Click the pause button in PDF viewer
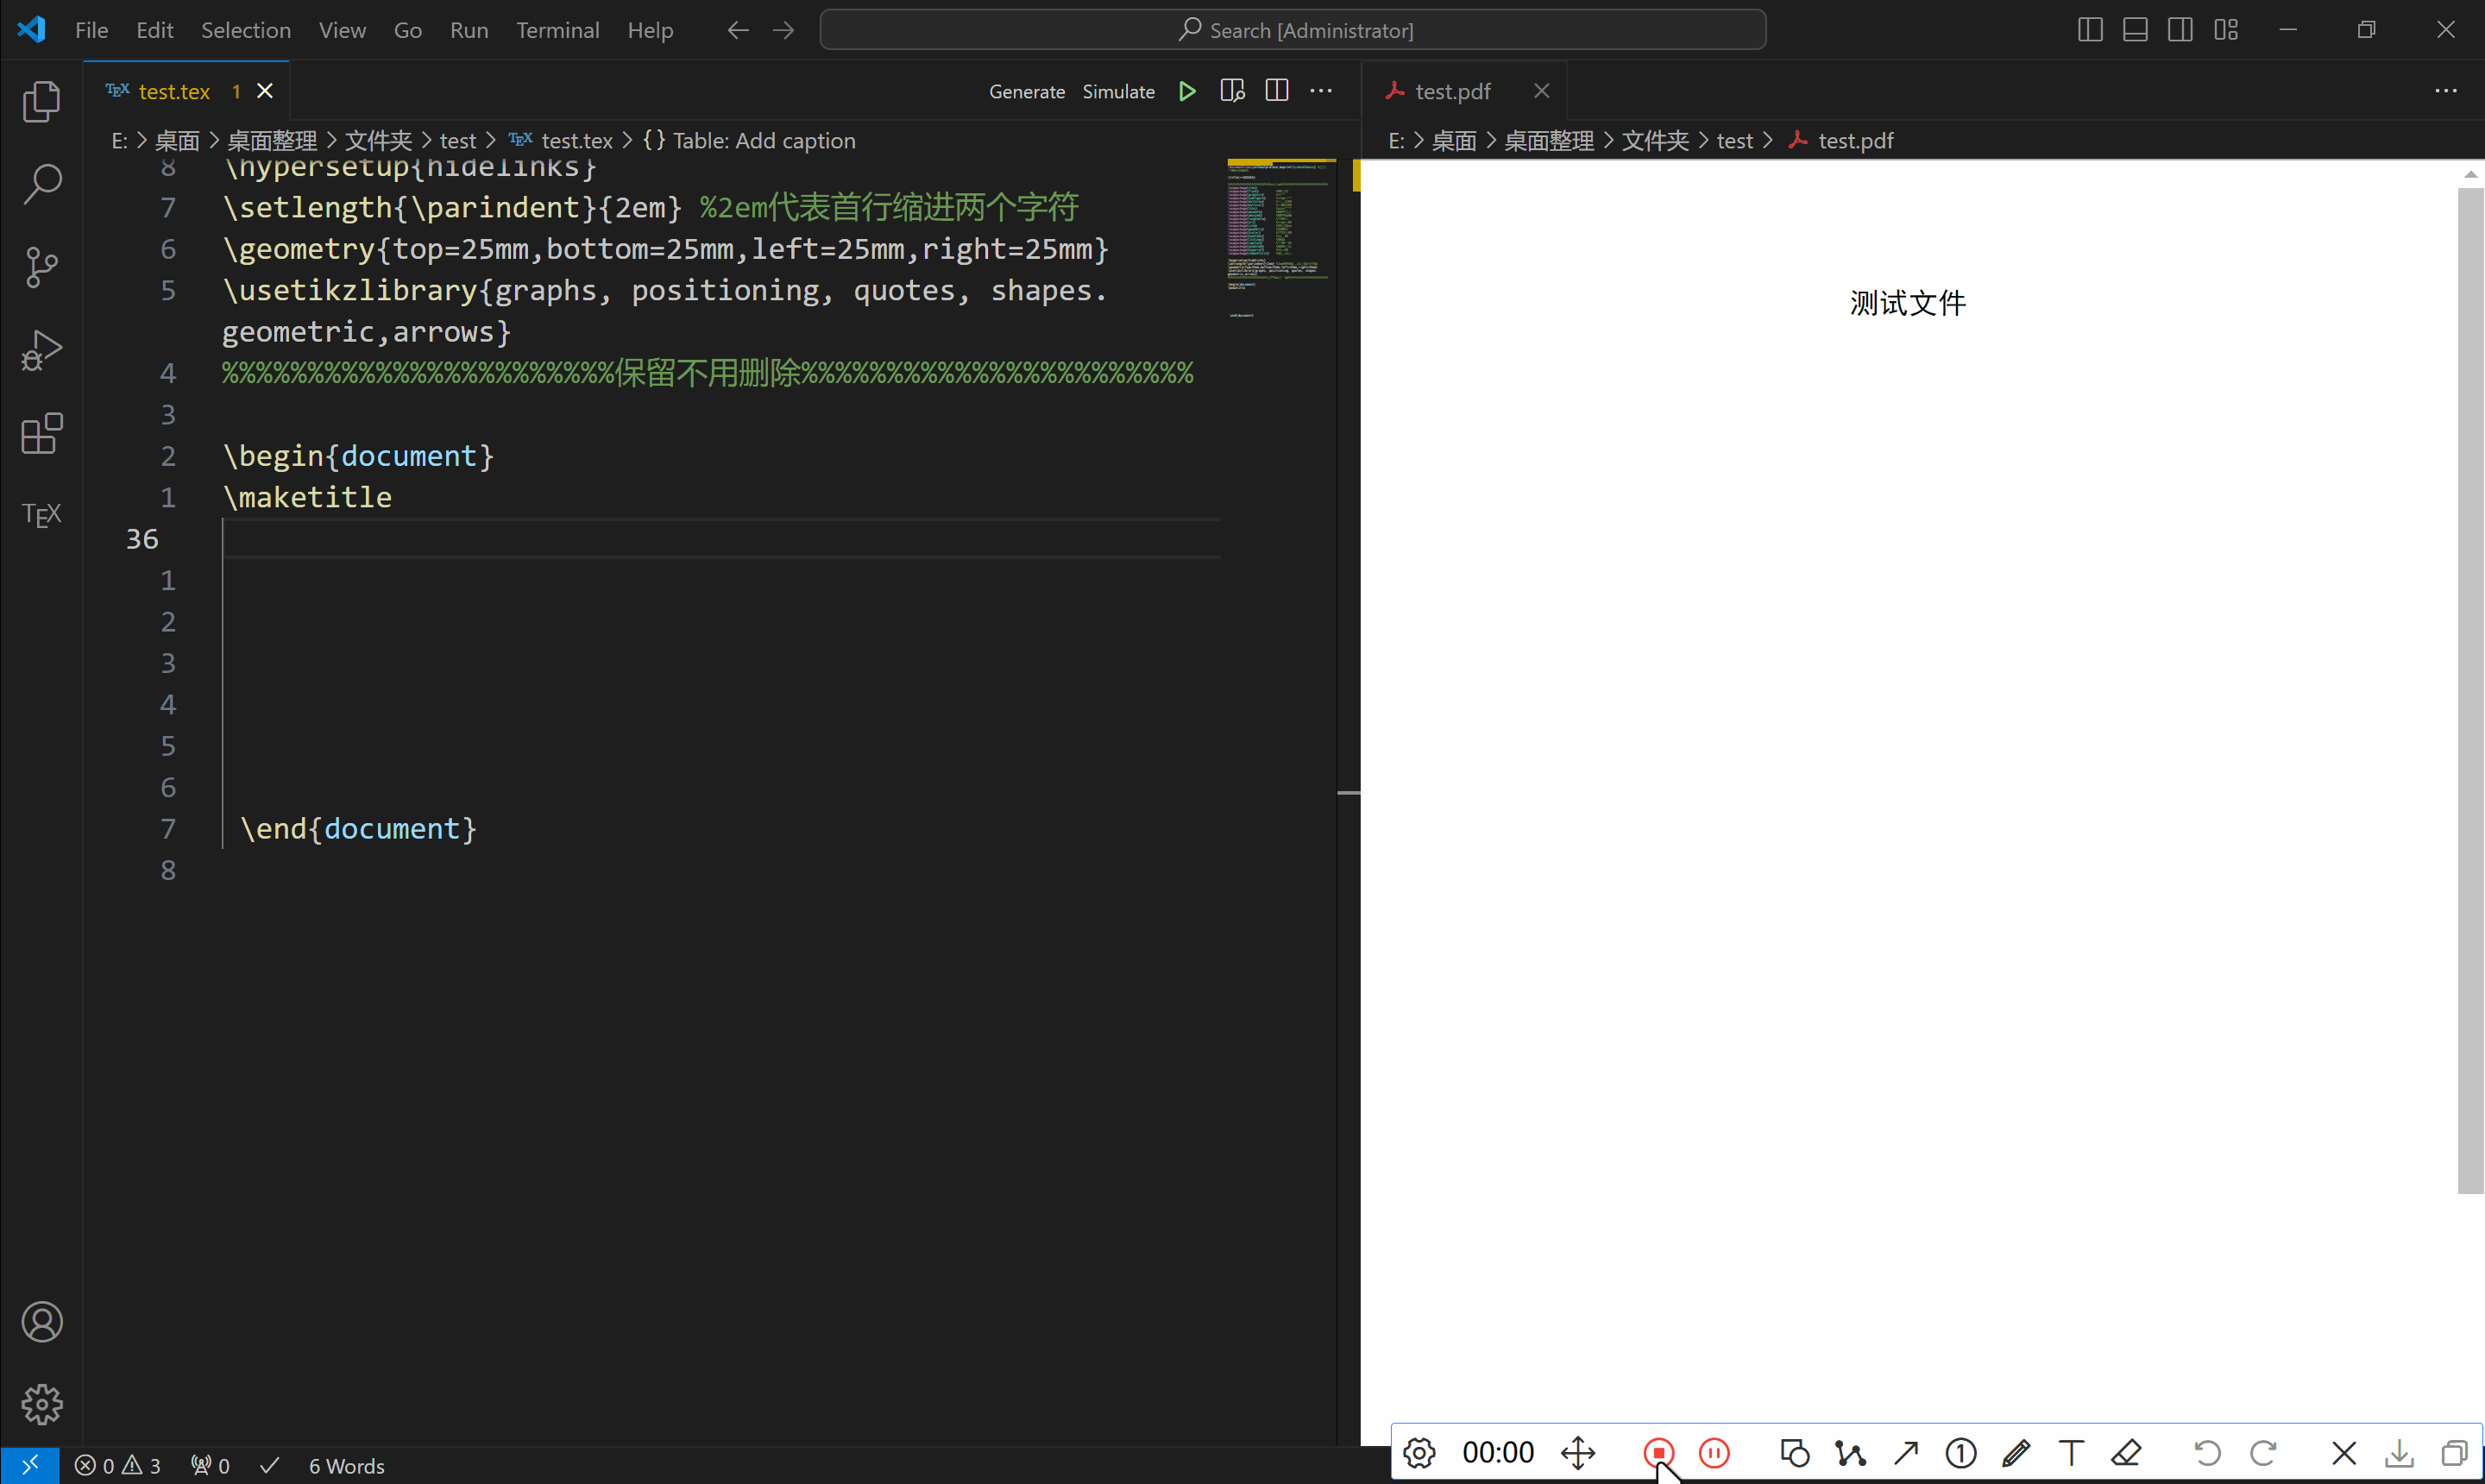The height and width of the screenshot is (1484, 2485). click(1714, 1452)
